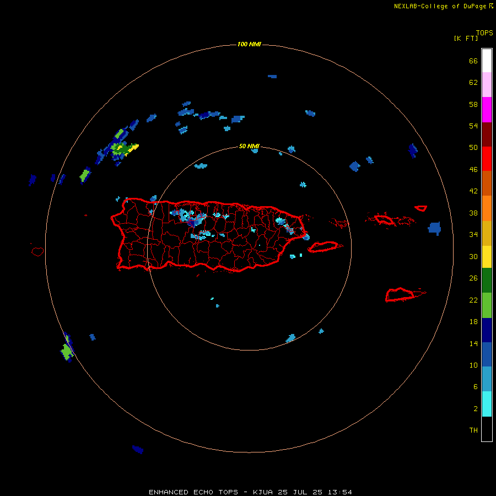Click the bright yellow legend swatch

pos(487,257)
